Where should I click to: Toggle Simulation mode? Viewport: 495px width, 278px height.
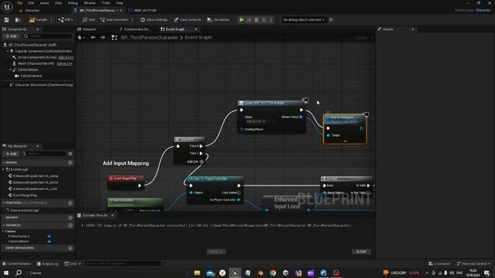pos(218,20)
